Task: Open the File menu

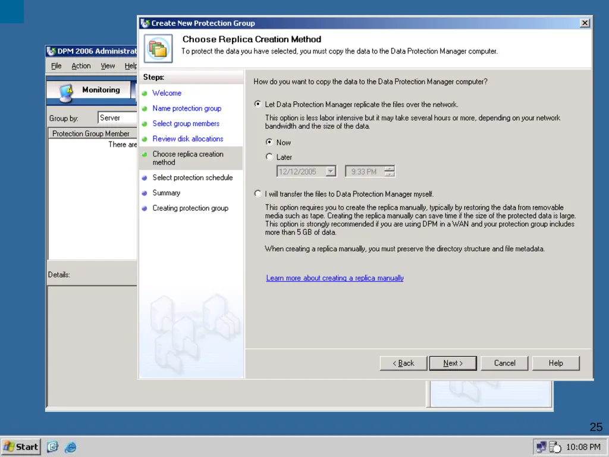Action: click(x=56, y=66)
